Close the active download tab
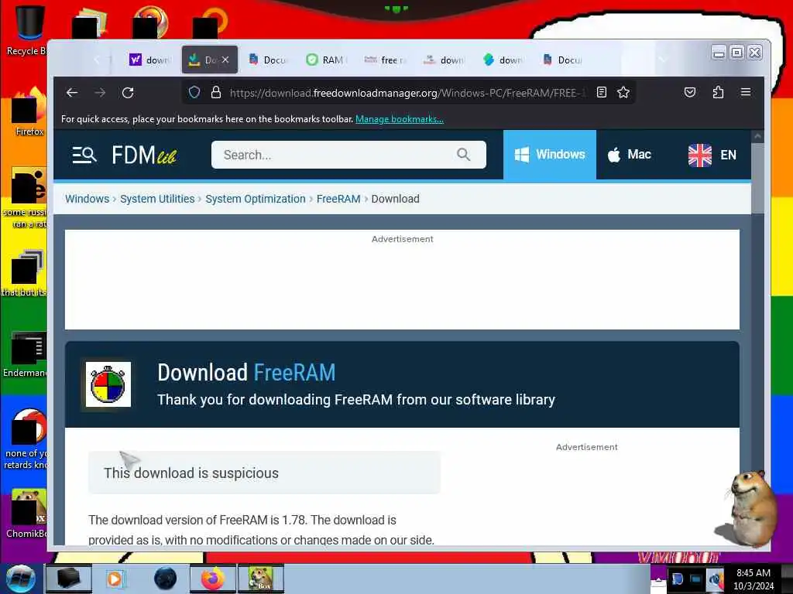The image size is (793, 594). [x=225, y=60]
